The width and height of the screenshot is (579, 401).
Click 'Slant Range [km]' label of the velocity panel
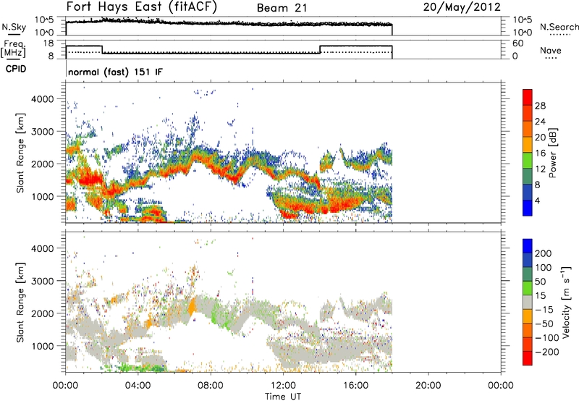point(20,303)
